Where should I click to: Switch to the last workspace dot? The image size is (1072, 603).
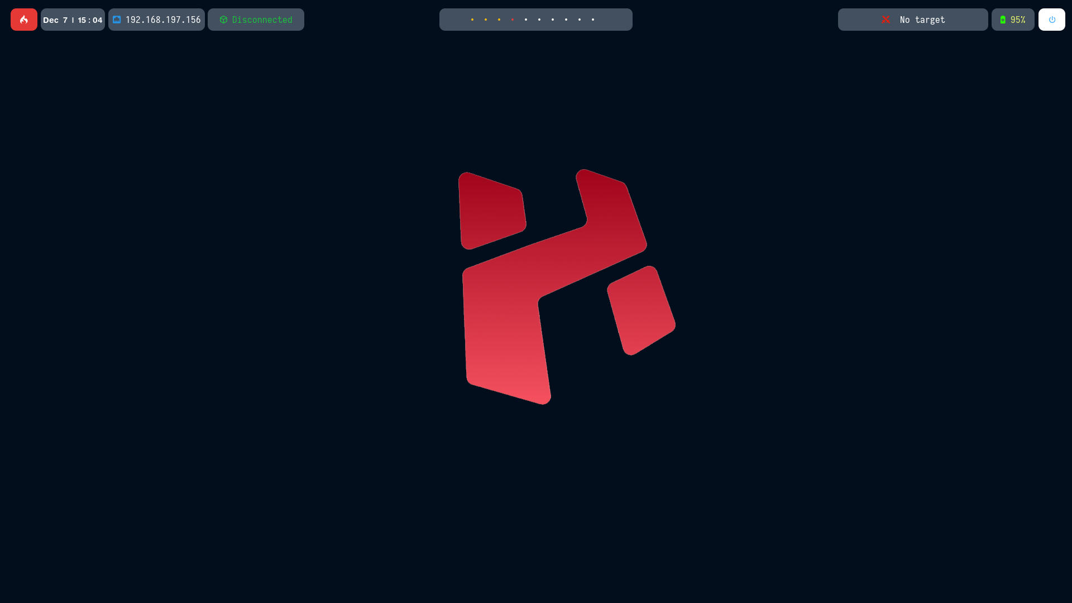(593, 20)
